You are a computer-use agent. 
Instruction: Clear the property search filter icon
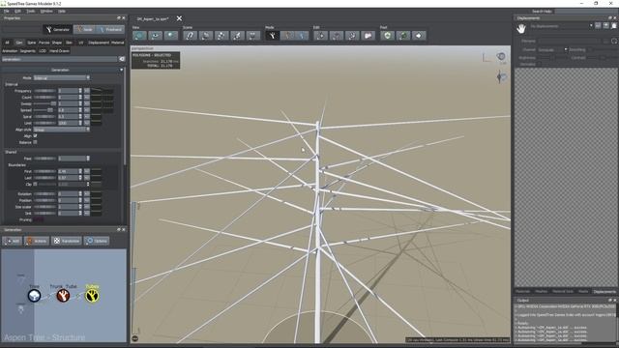pyautogui.click(x=122, y=59)
